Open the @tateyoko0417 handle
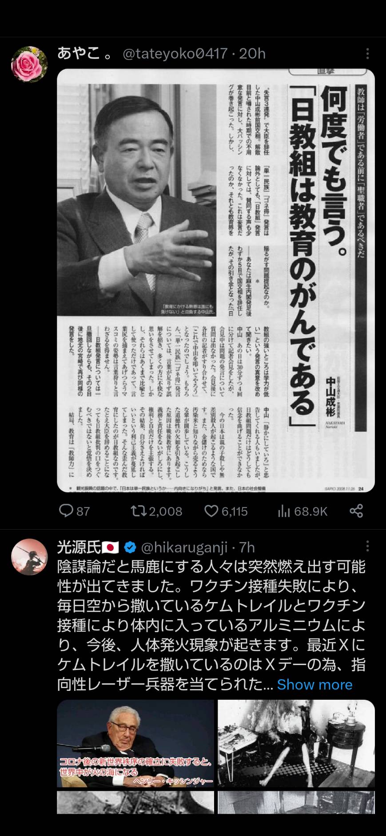Viewport: 386px width, 836px height. pyautogui.click(x=175, y=54)
